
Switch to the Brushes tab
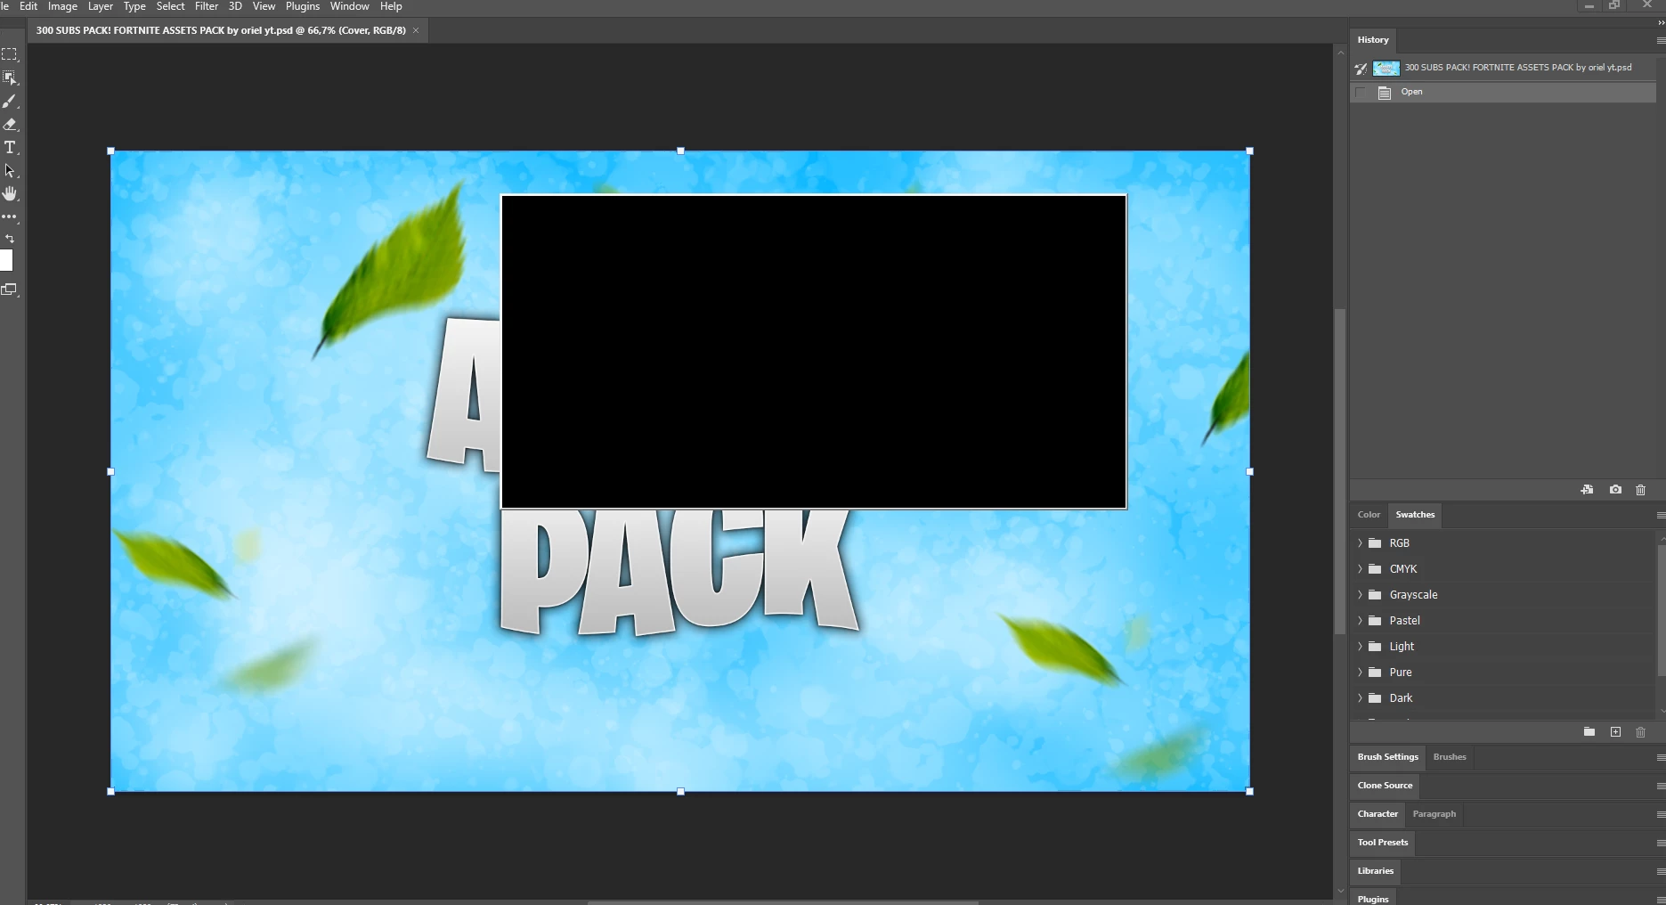1450,757
